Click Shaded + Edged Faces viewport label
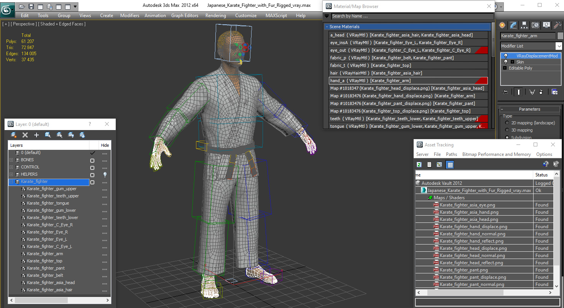Screen dimensions: 564x308 [62, 24]
